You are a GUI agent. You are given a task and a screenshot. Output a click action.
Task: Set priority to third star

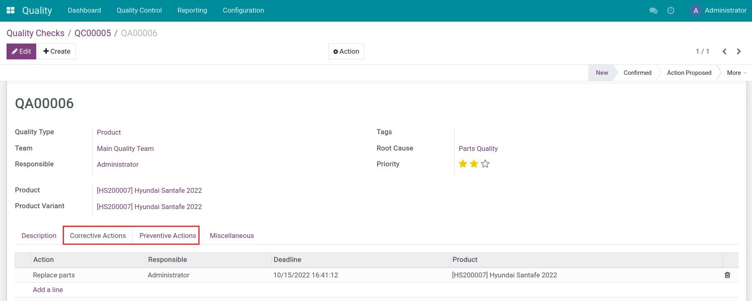(x=485, y=164)
